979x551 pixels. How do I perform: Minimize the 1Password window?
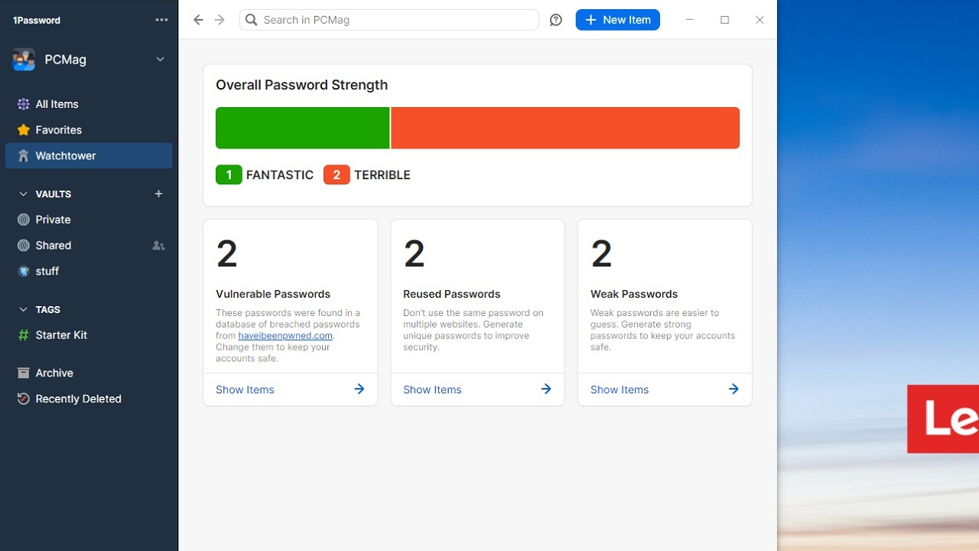click(x=689, y=20)
